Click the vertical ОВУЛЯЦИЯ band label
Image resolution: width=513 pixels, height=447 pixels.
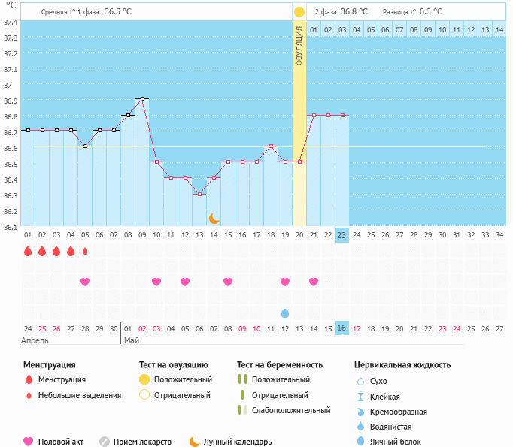(x=299, y=45)
